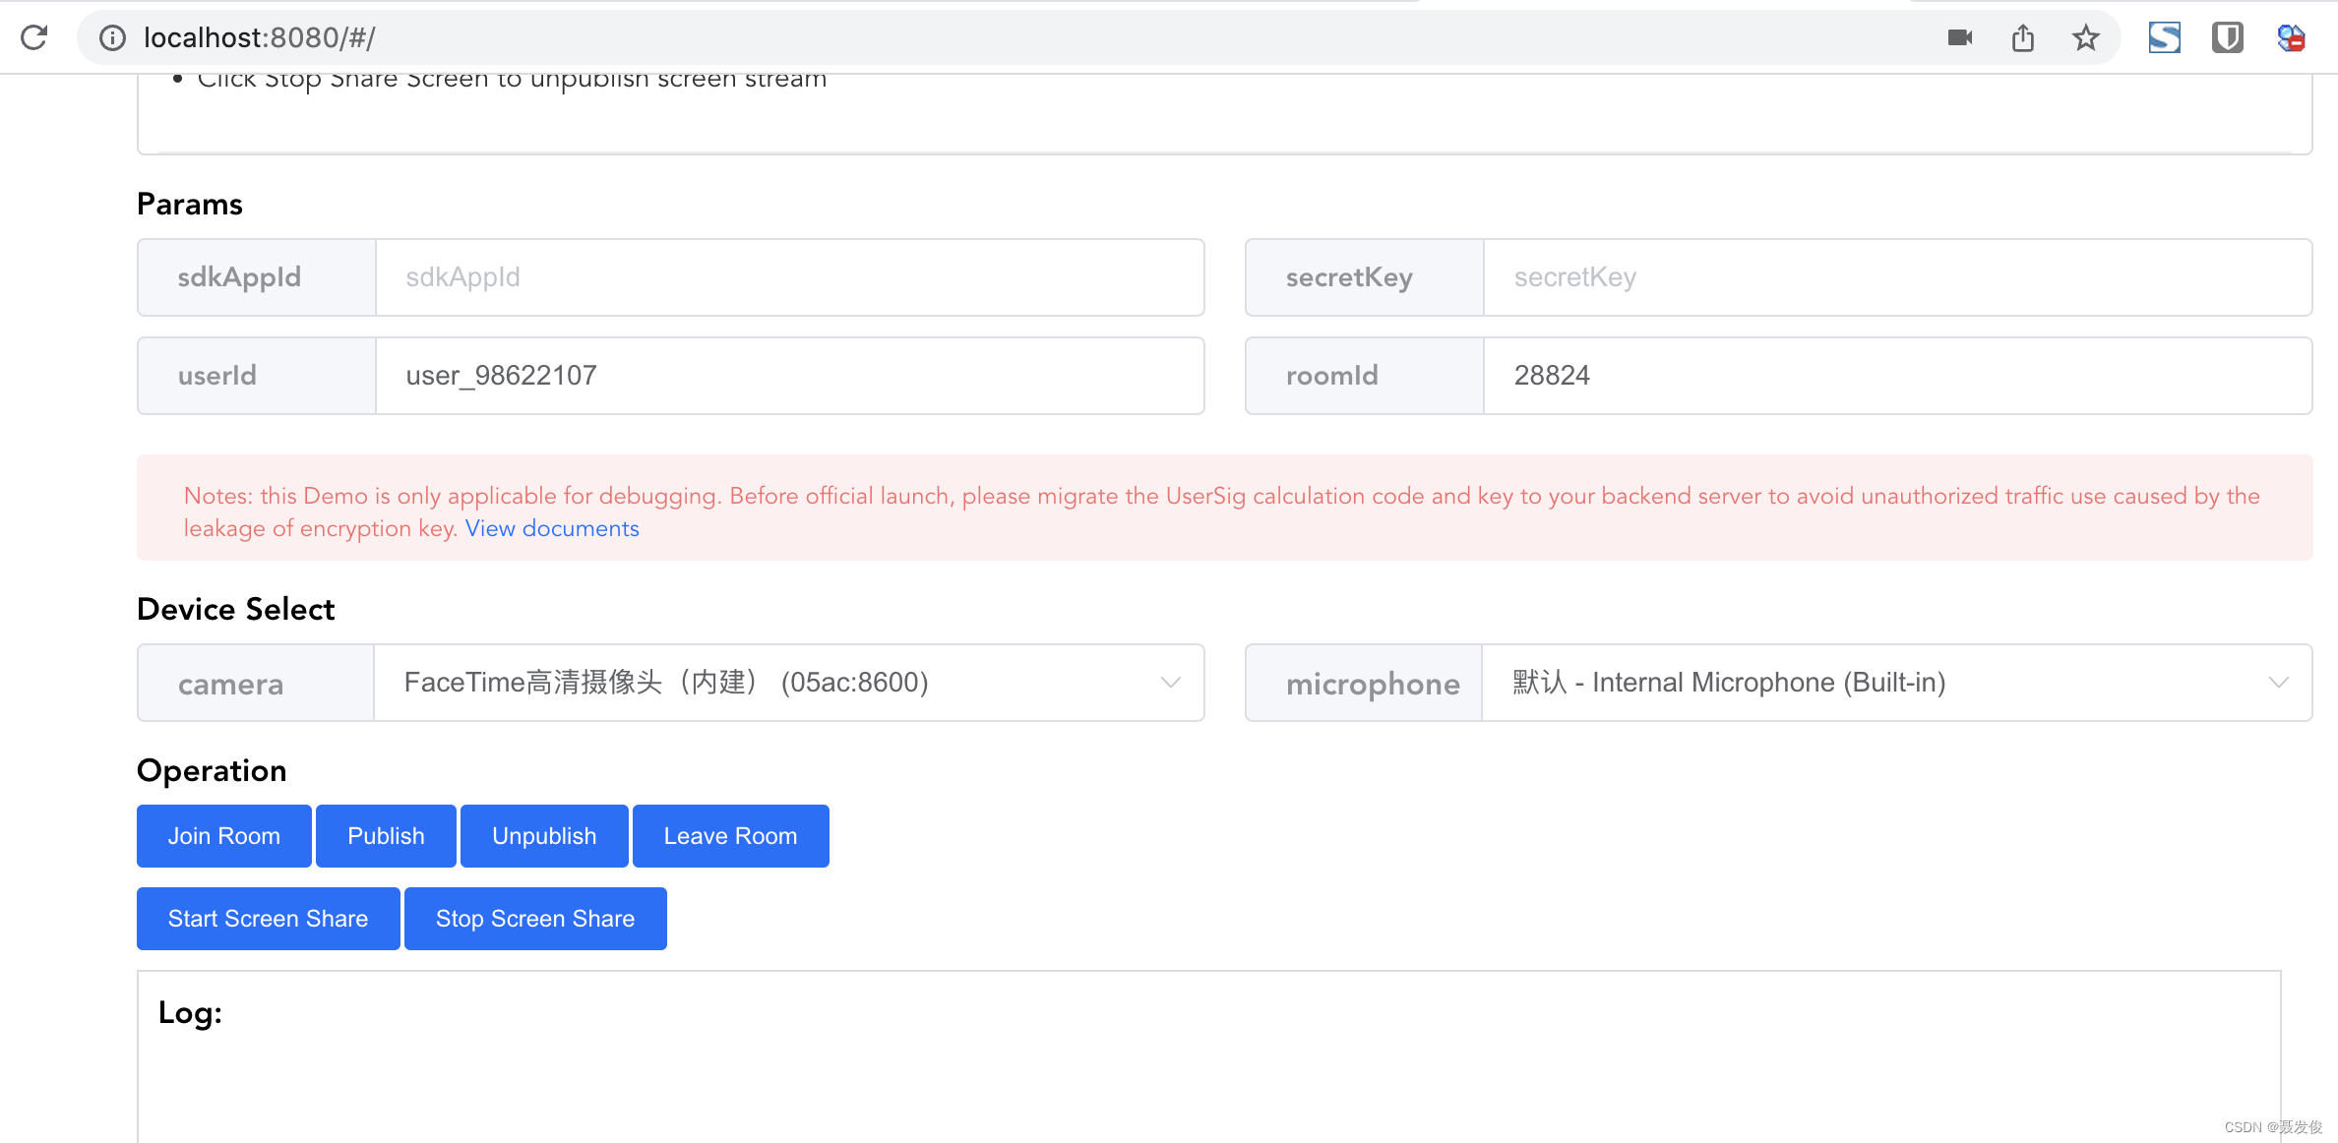Image resolution: width=2338 pixels, height=1143 pixels.
Task: Open site information icon in address bar
Action: pos(112,37)
